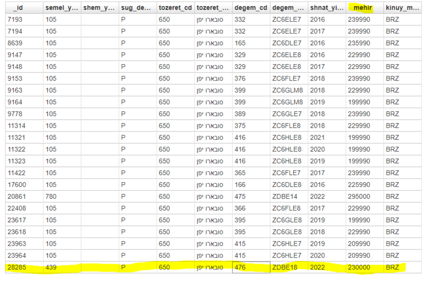Viewport: 435px width, 287px height.
Task: Click the price cell 235990
Action: 365,43
